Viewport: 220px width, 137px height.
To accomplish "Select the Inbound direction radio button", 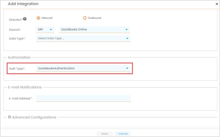I will coord(38,18).
